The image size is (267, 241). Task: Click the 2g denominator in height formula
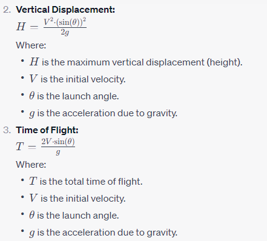pos(65,33)
